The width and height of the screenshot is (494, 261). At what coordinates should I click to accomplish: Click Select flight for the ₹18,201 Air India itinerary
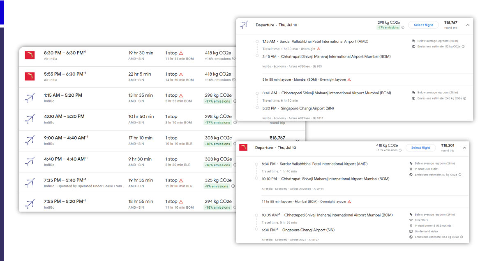420,147
